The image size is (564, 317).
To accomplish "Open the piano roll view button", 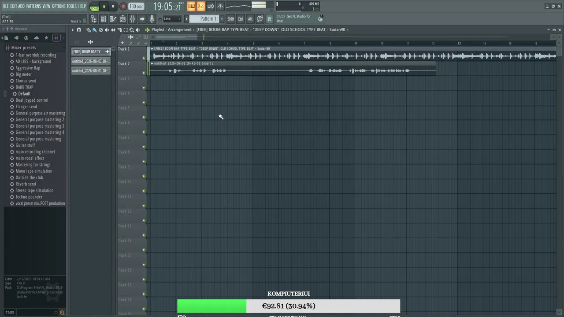I will (x=113, y=19).
